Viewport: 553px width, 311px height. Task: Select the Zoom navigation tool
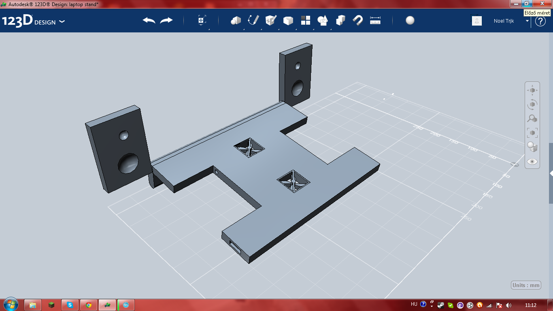(532, 119)
